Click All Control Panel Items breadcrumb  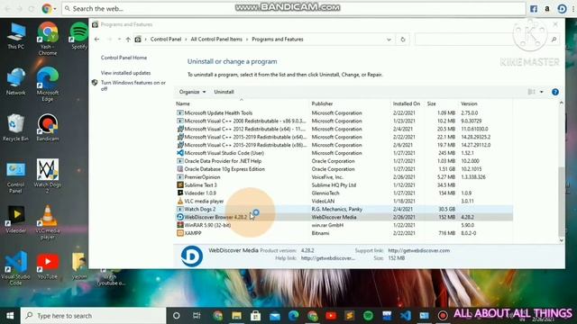point(216,40)
